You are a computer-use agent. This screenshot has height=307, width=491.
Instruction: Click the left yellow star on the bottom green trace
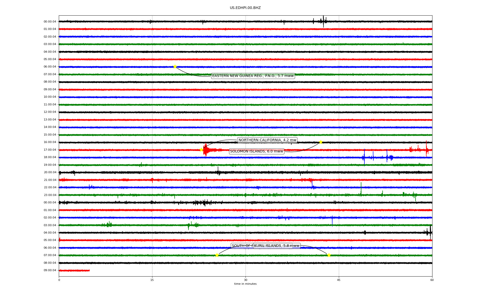click(217, 255)
